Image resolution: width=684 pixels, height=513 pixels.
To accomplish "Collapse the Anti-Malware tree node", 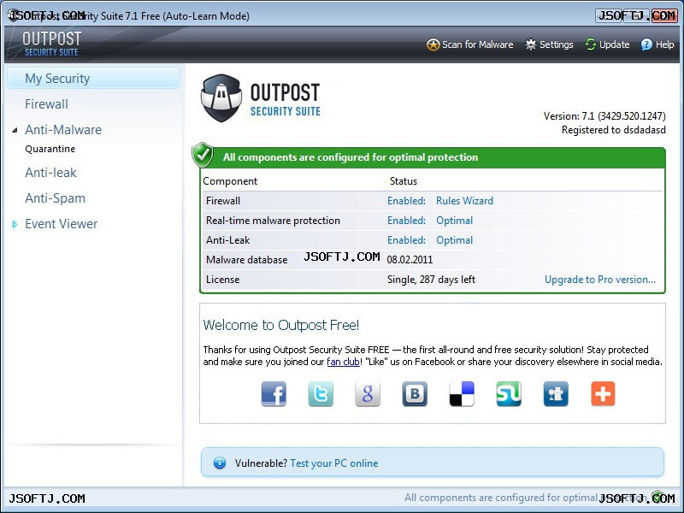I will (x=15, y=130).
